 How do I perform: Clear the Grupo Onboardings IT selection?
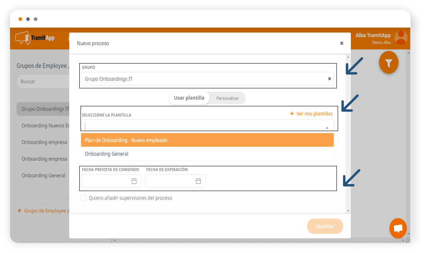329,79
